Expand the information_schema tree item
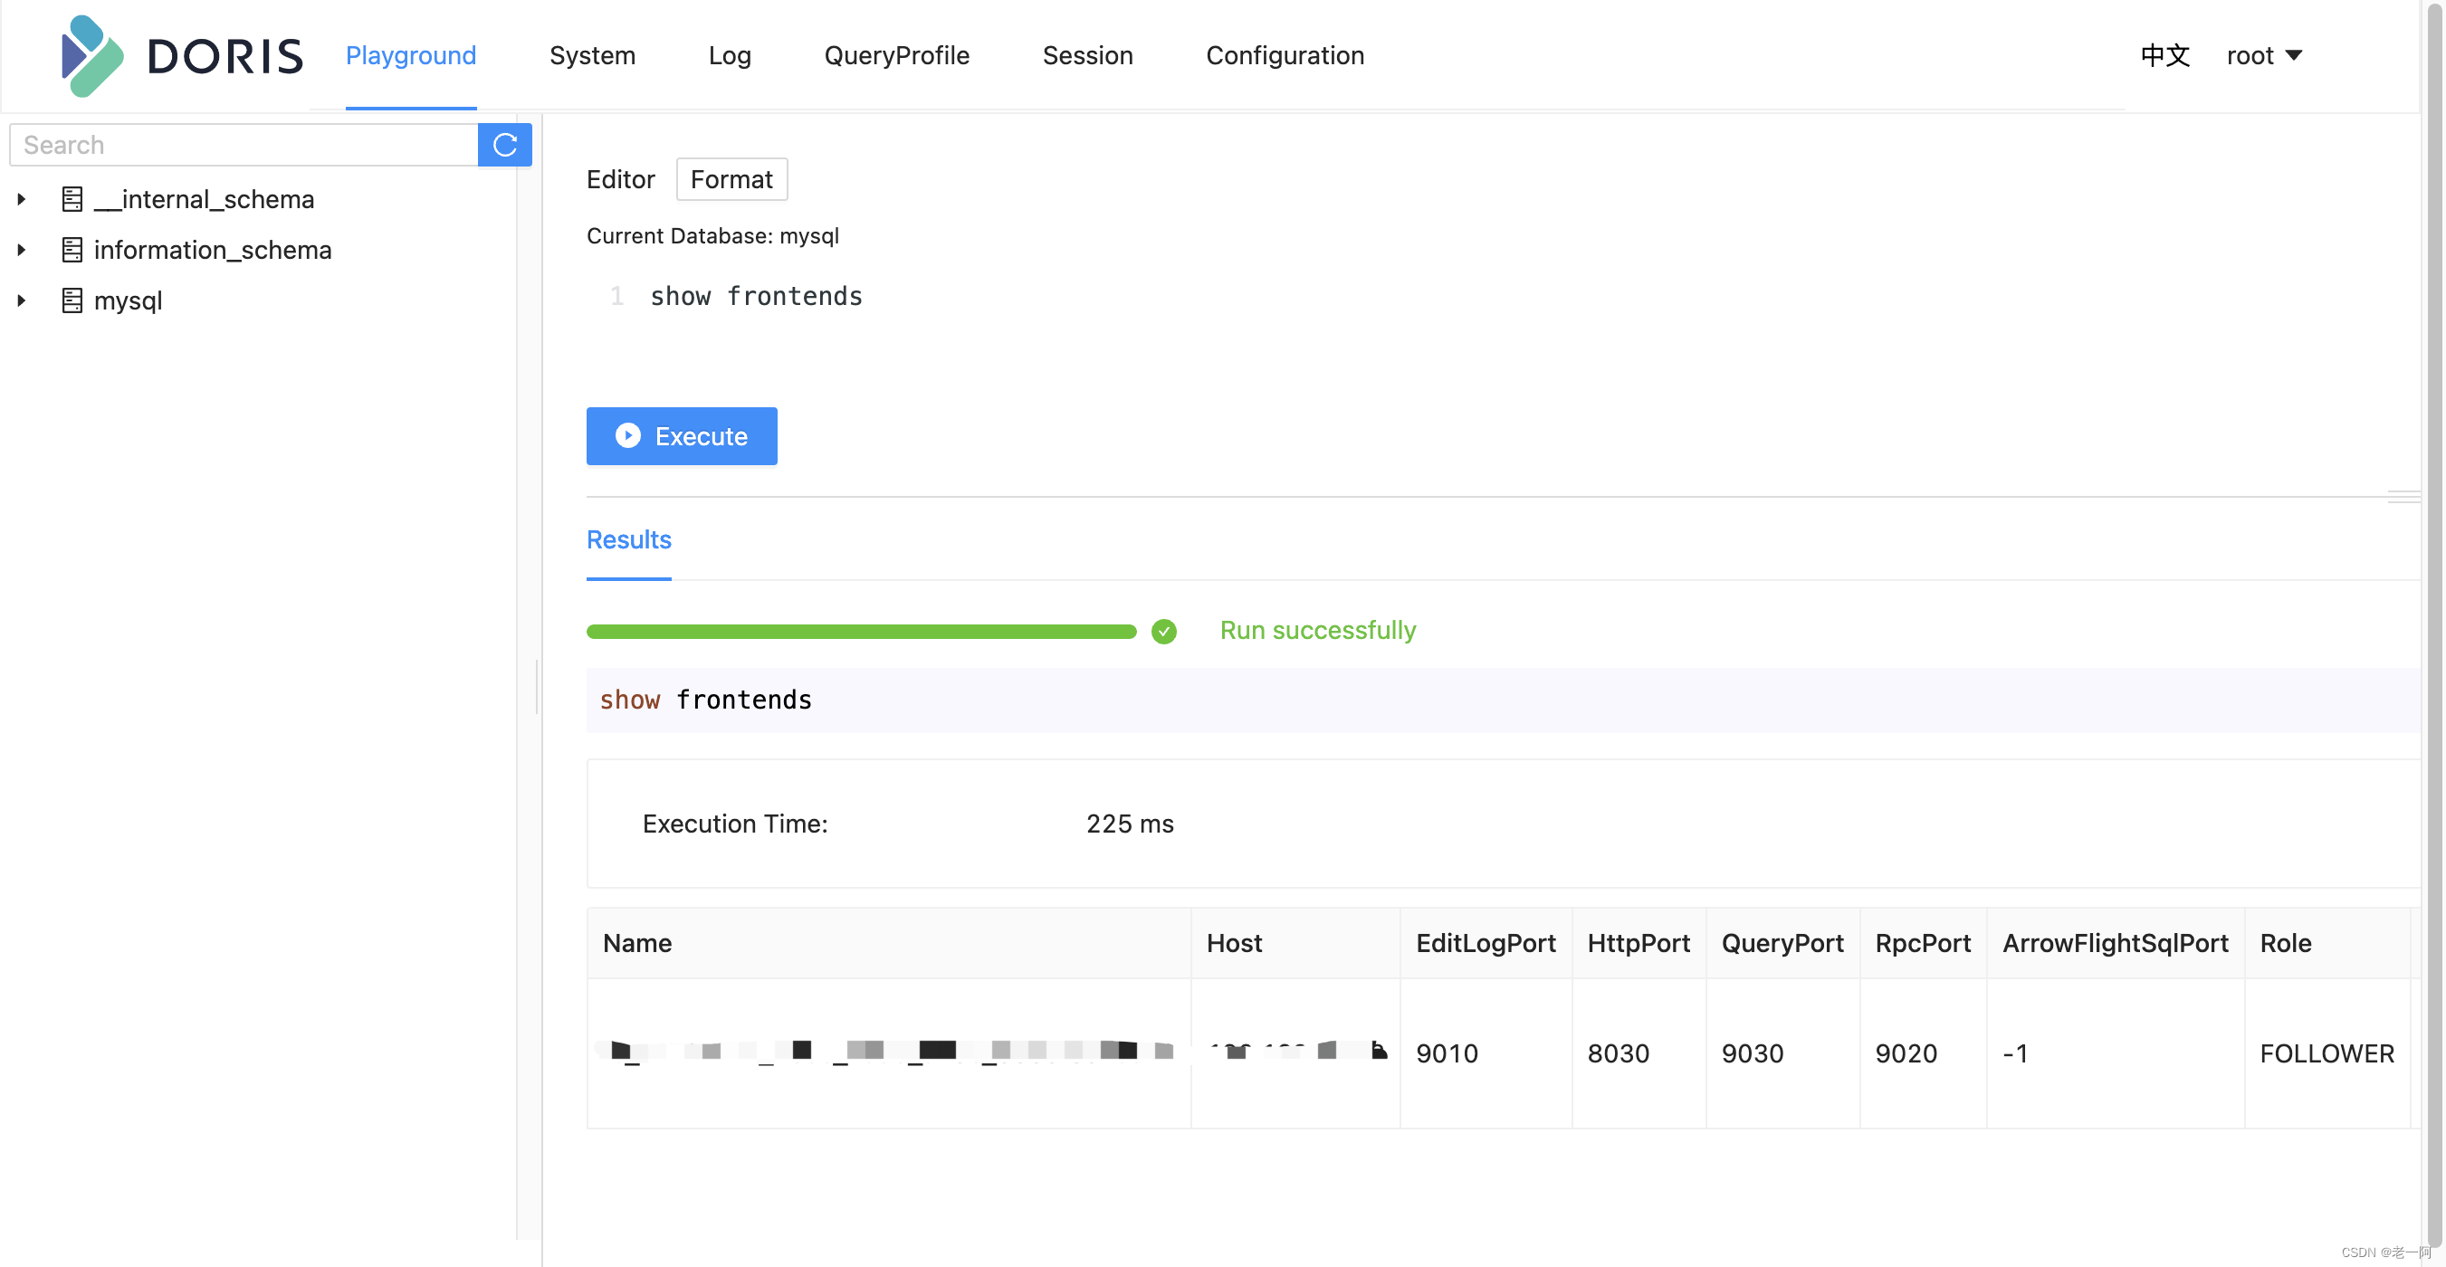The height and width of the screenshot is (1267, 2446). [x=21, y=249]
